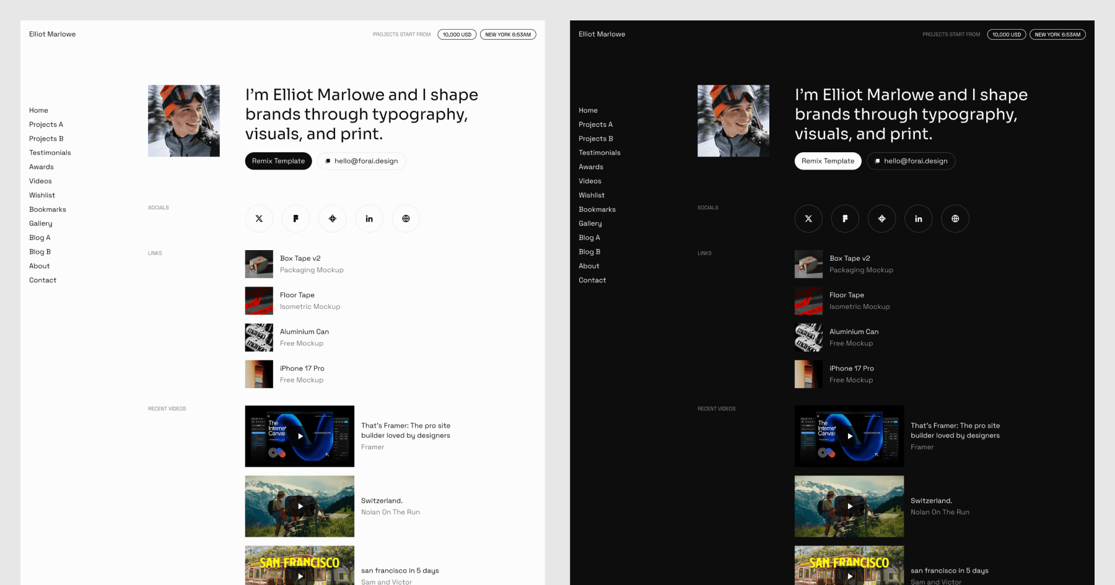Click the LinkedIn icon in light version
The height and width of the screenshot is (585, 1115).
pos(369,219)
